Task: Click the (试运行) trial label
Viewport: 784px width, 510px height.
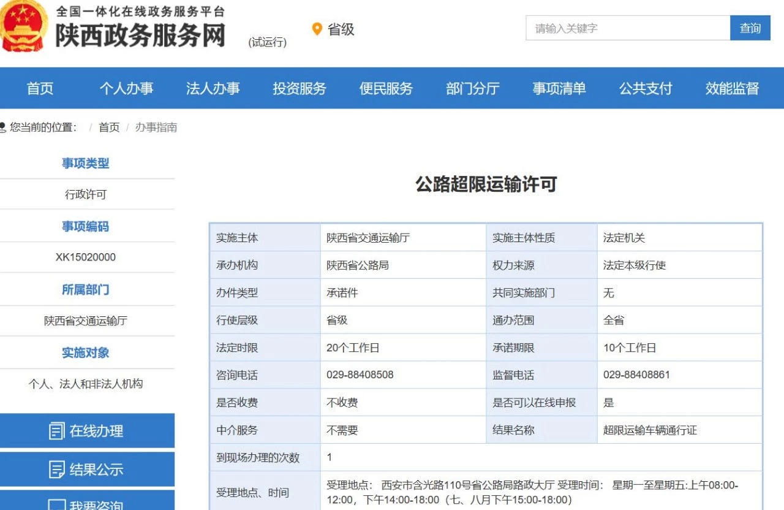Action: [267, 42]
